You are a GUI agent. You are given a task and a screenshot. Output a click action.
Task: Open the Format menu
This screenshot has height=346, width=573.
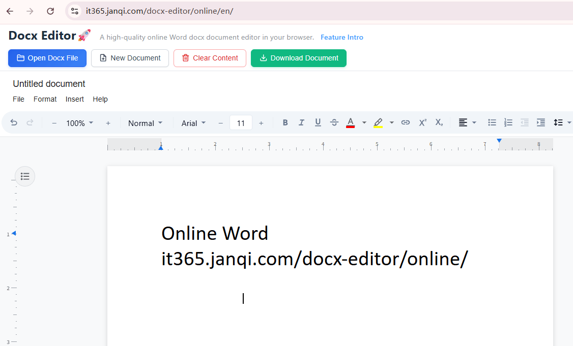coord(45,99)
